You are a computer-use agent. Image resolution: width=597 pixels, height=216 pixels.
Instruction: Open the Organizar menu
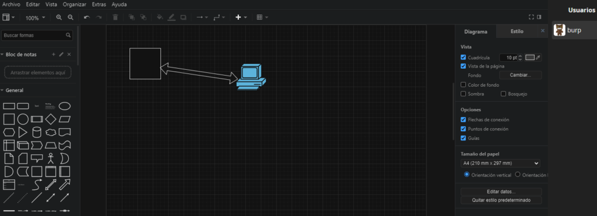tap(75, 5)
